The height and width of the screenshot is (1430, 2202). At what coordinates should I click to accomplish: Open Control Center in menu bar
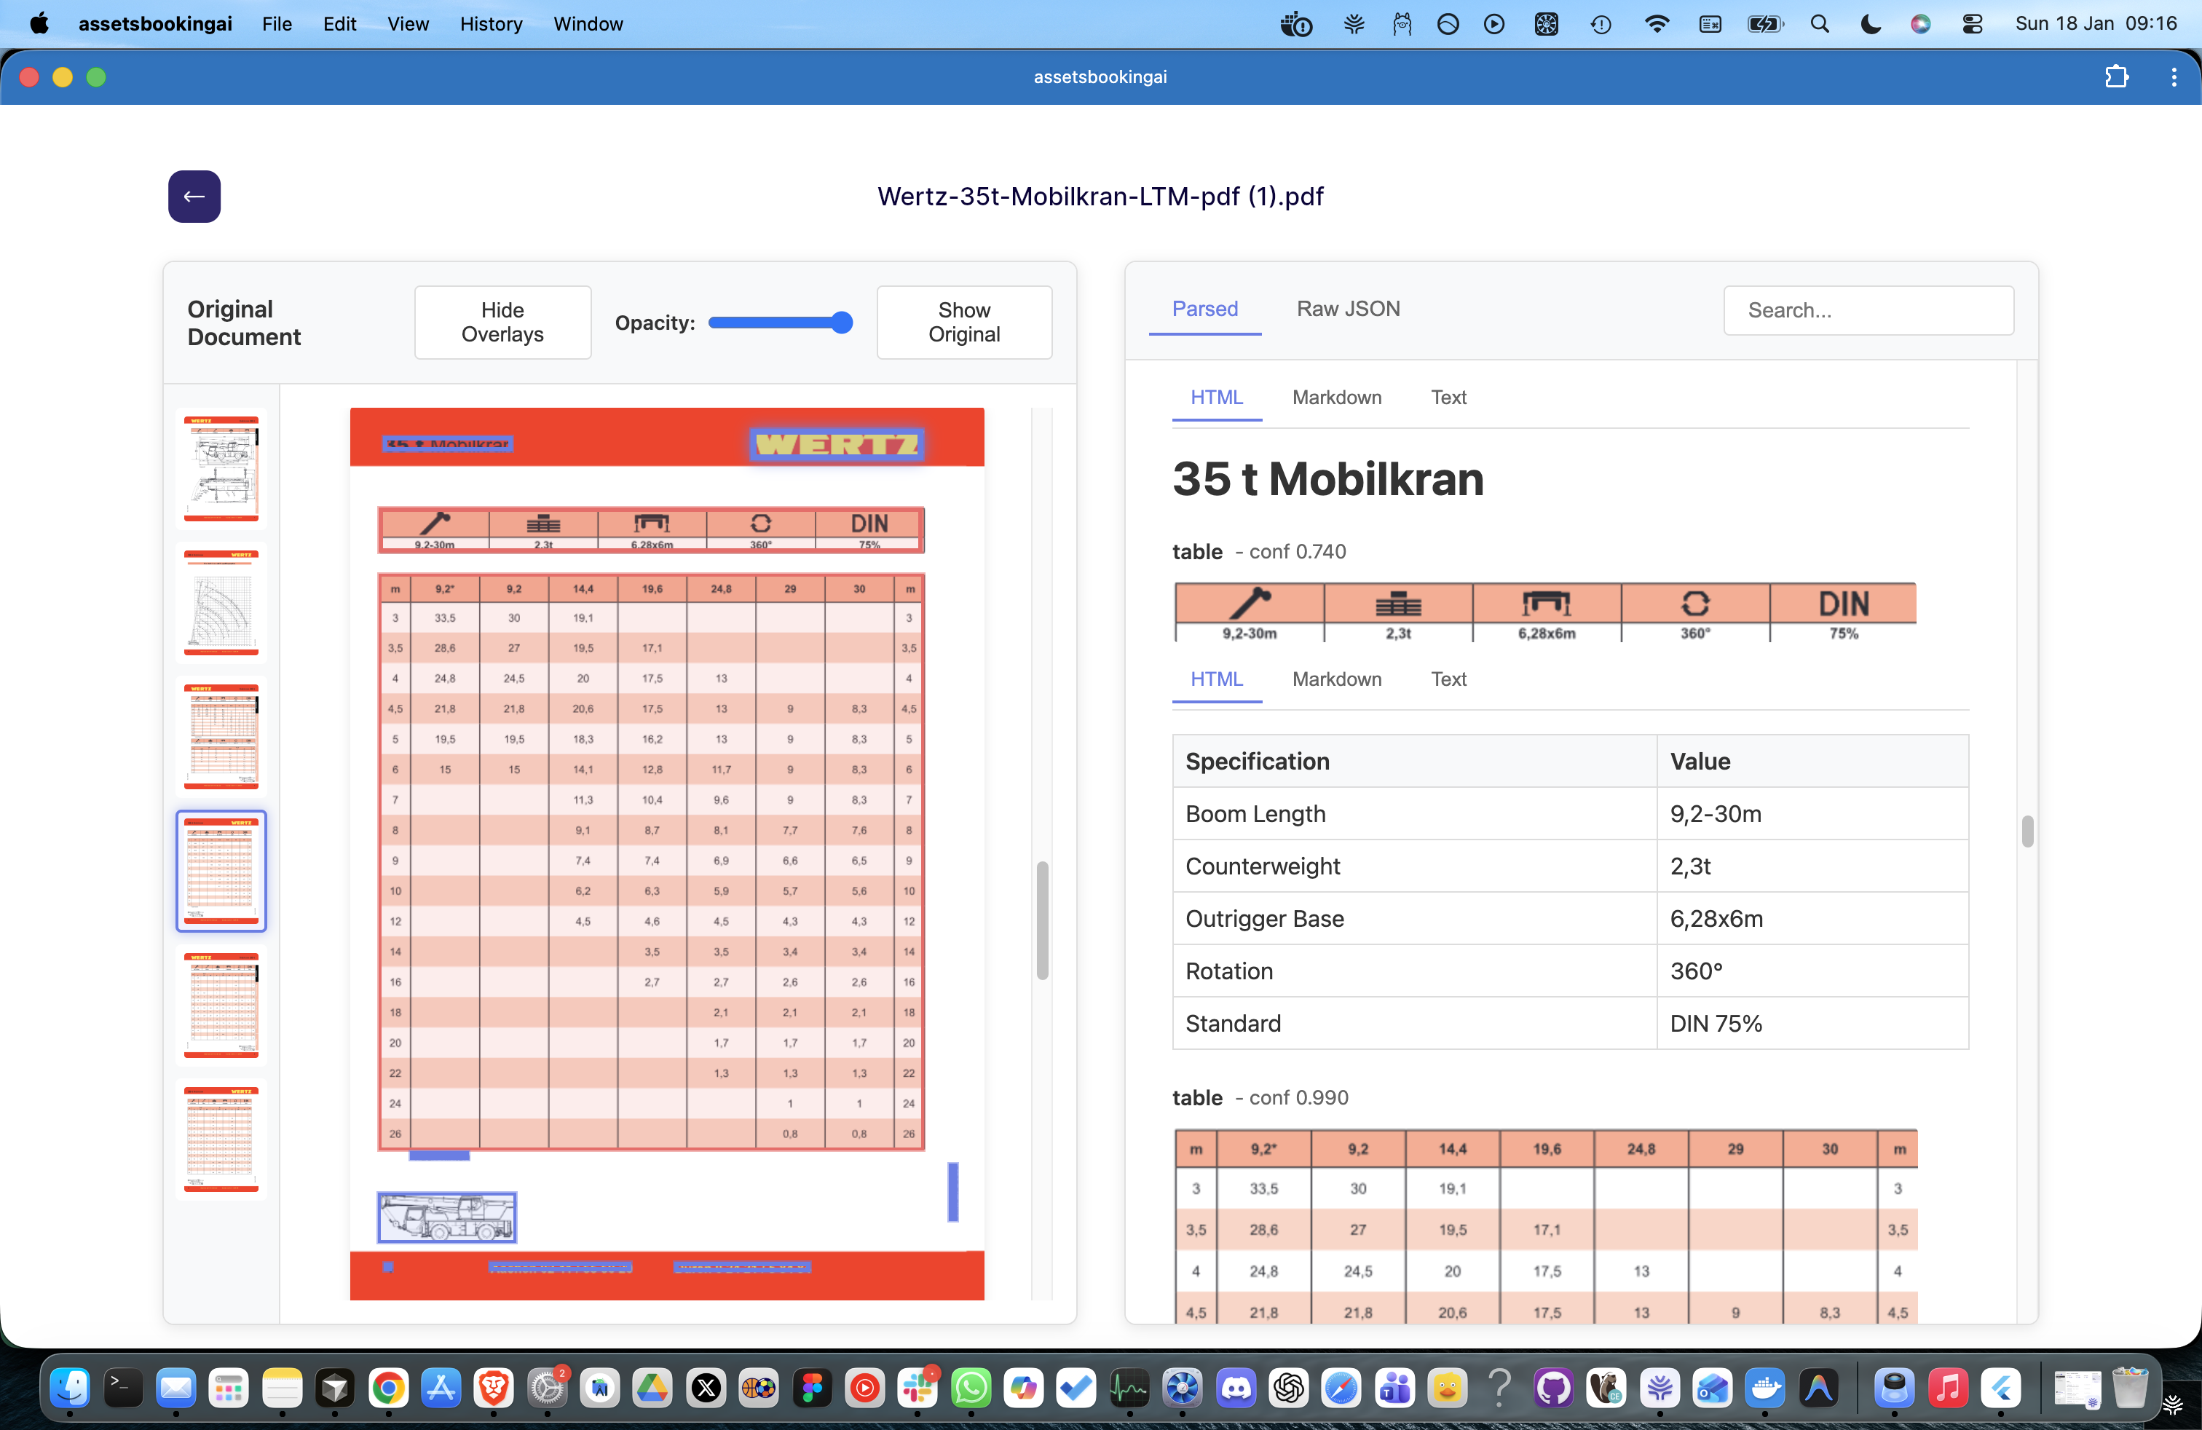[1972, 24]
